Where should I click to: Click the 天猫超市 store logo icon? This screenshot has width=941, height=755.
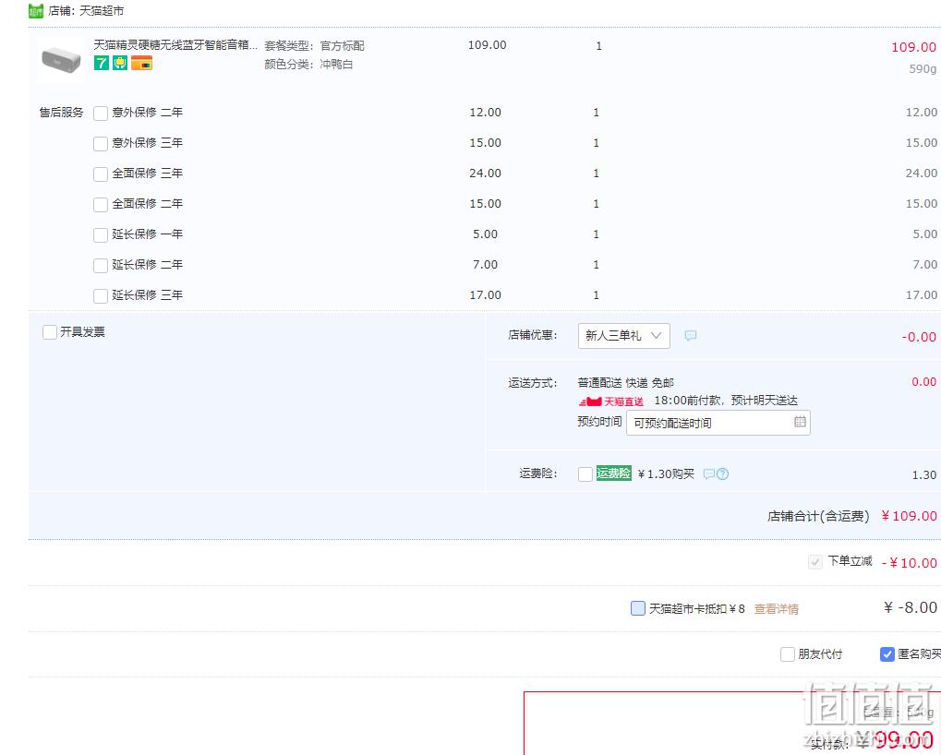tap(36, 11)
